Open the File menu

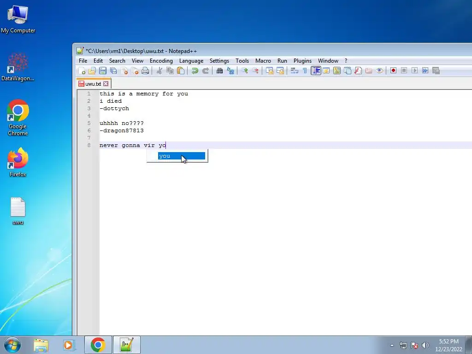click(83, 61)
